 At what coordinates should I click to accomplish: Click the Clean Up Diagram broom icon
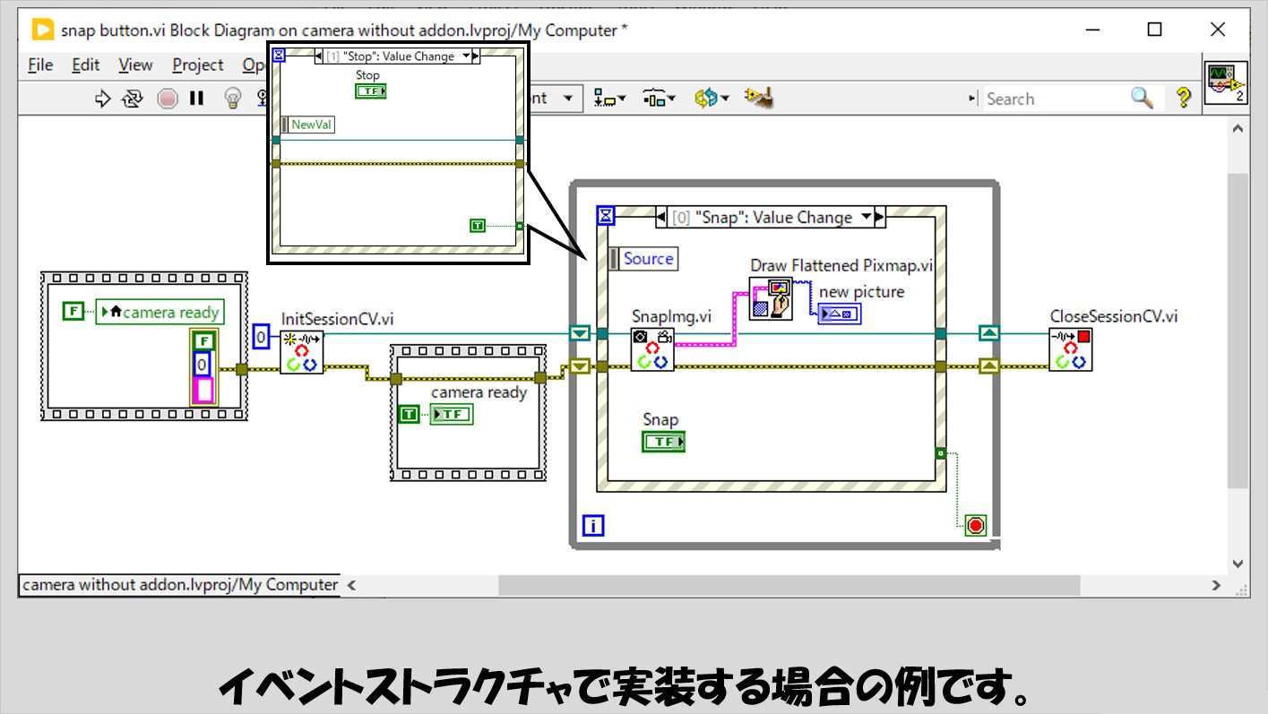click(x=759, y=99)
